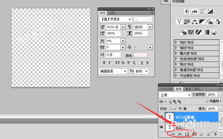Add a Posterize adjustment layer
223x139 pixels.
[x=191, y=32]
